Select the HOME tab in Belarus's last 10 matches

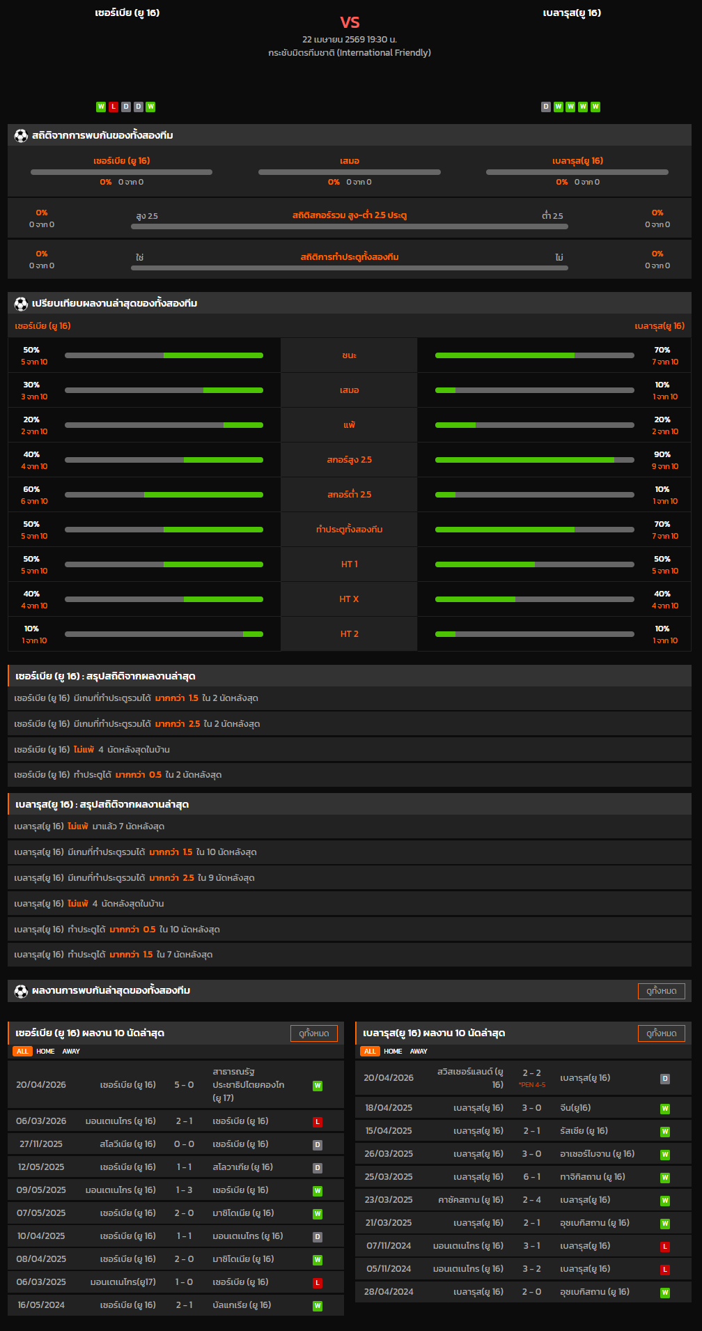coord(393,1052)
